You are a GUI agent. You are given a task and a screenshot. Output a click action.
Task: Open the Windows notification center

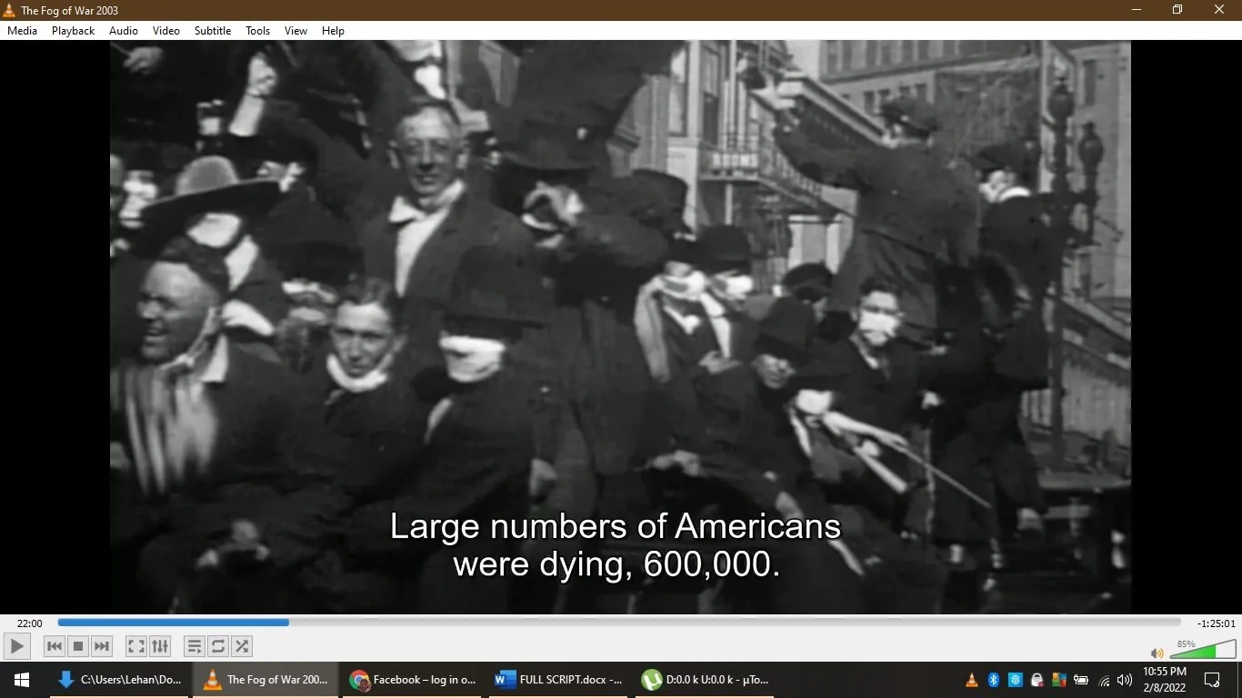click(1212, 680)
